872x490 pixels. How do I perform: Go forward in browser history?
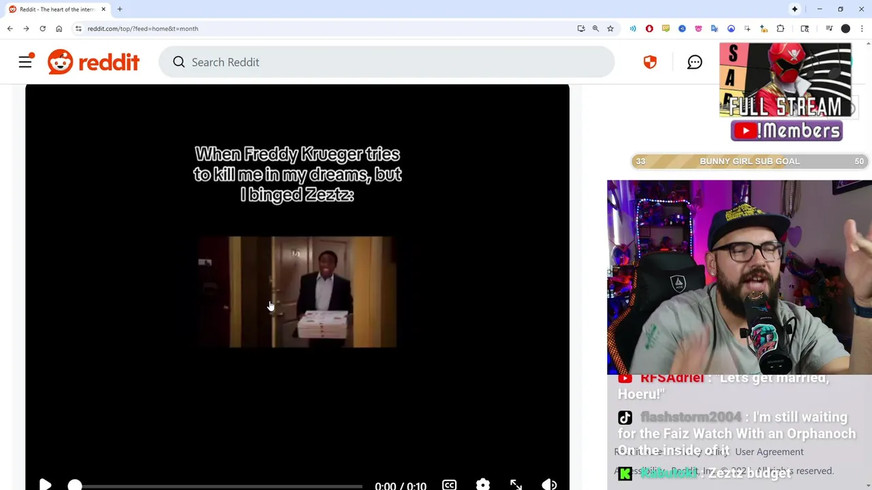pos(26,29)
